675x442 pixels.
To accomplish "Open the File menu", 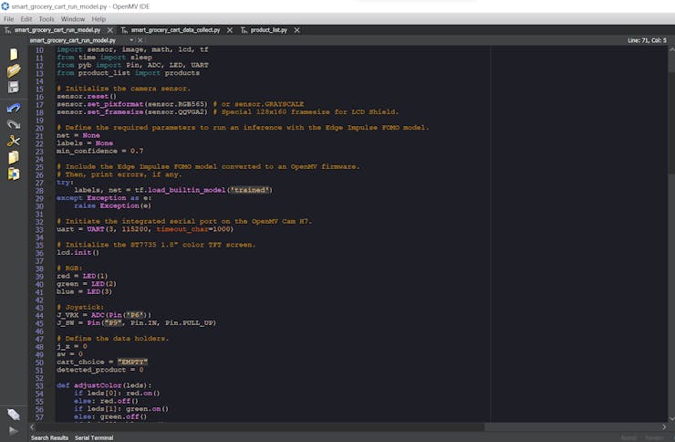I will tap(9, 18).
